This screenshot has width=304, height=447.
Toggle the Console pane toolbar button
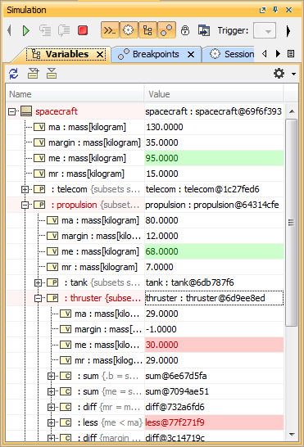(x=110, y=30)
